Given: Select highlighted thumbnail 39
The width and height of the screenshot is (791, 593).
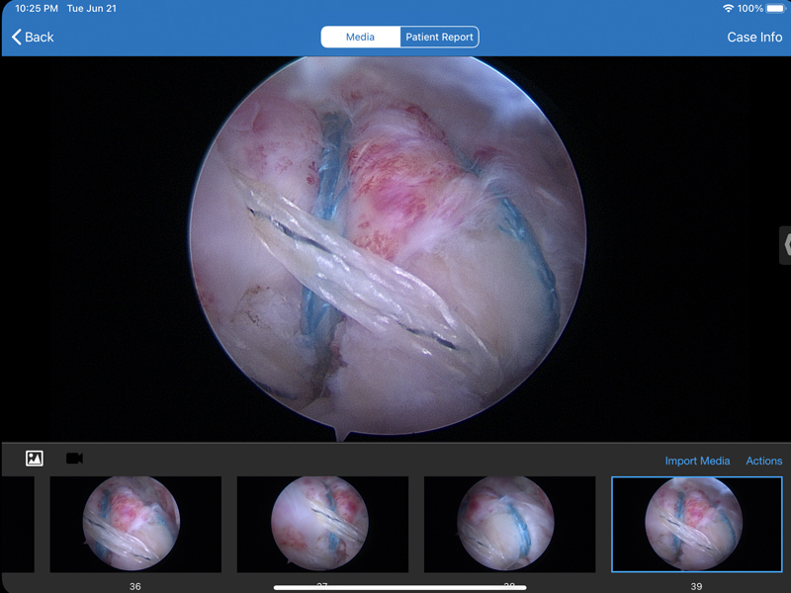Looking at the screenshot, I should coord(697,525).
